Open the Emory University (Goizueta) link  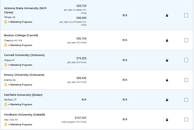(x=24, y=75)
